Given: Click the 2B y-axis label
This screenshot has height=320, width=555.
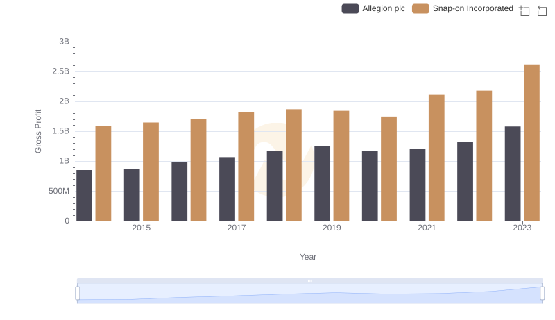Looking at the screenshot, I should coord(64,101).
